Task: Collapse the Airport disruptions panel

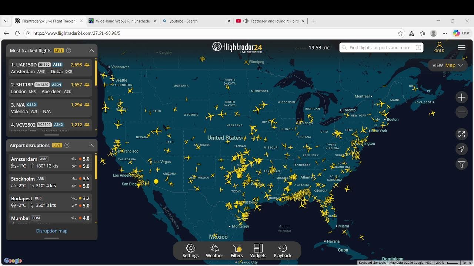Action: pos(91,145)
